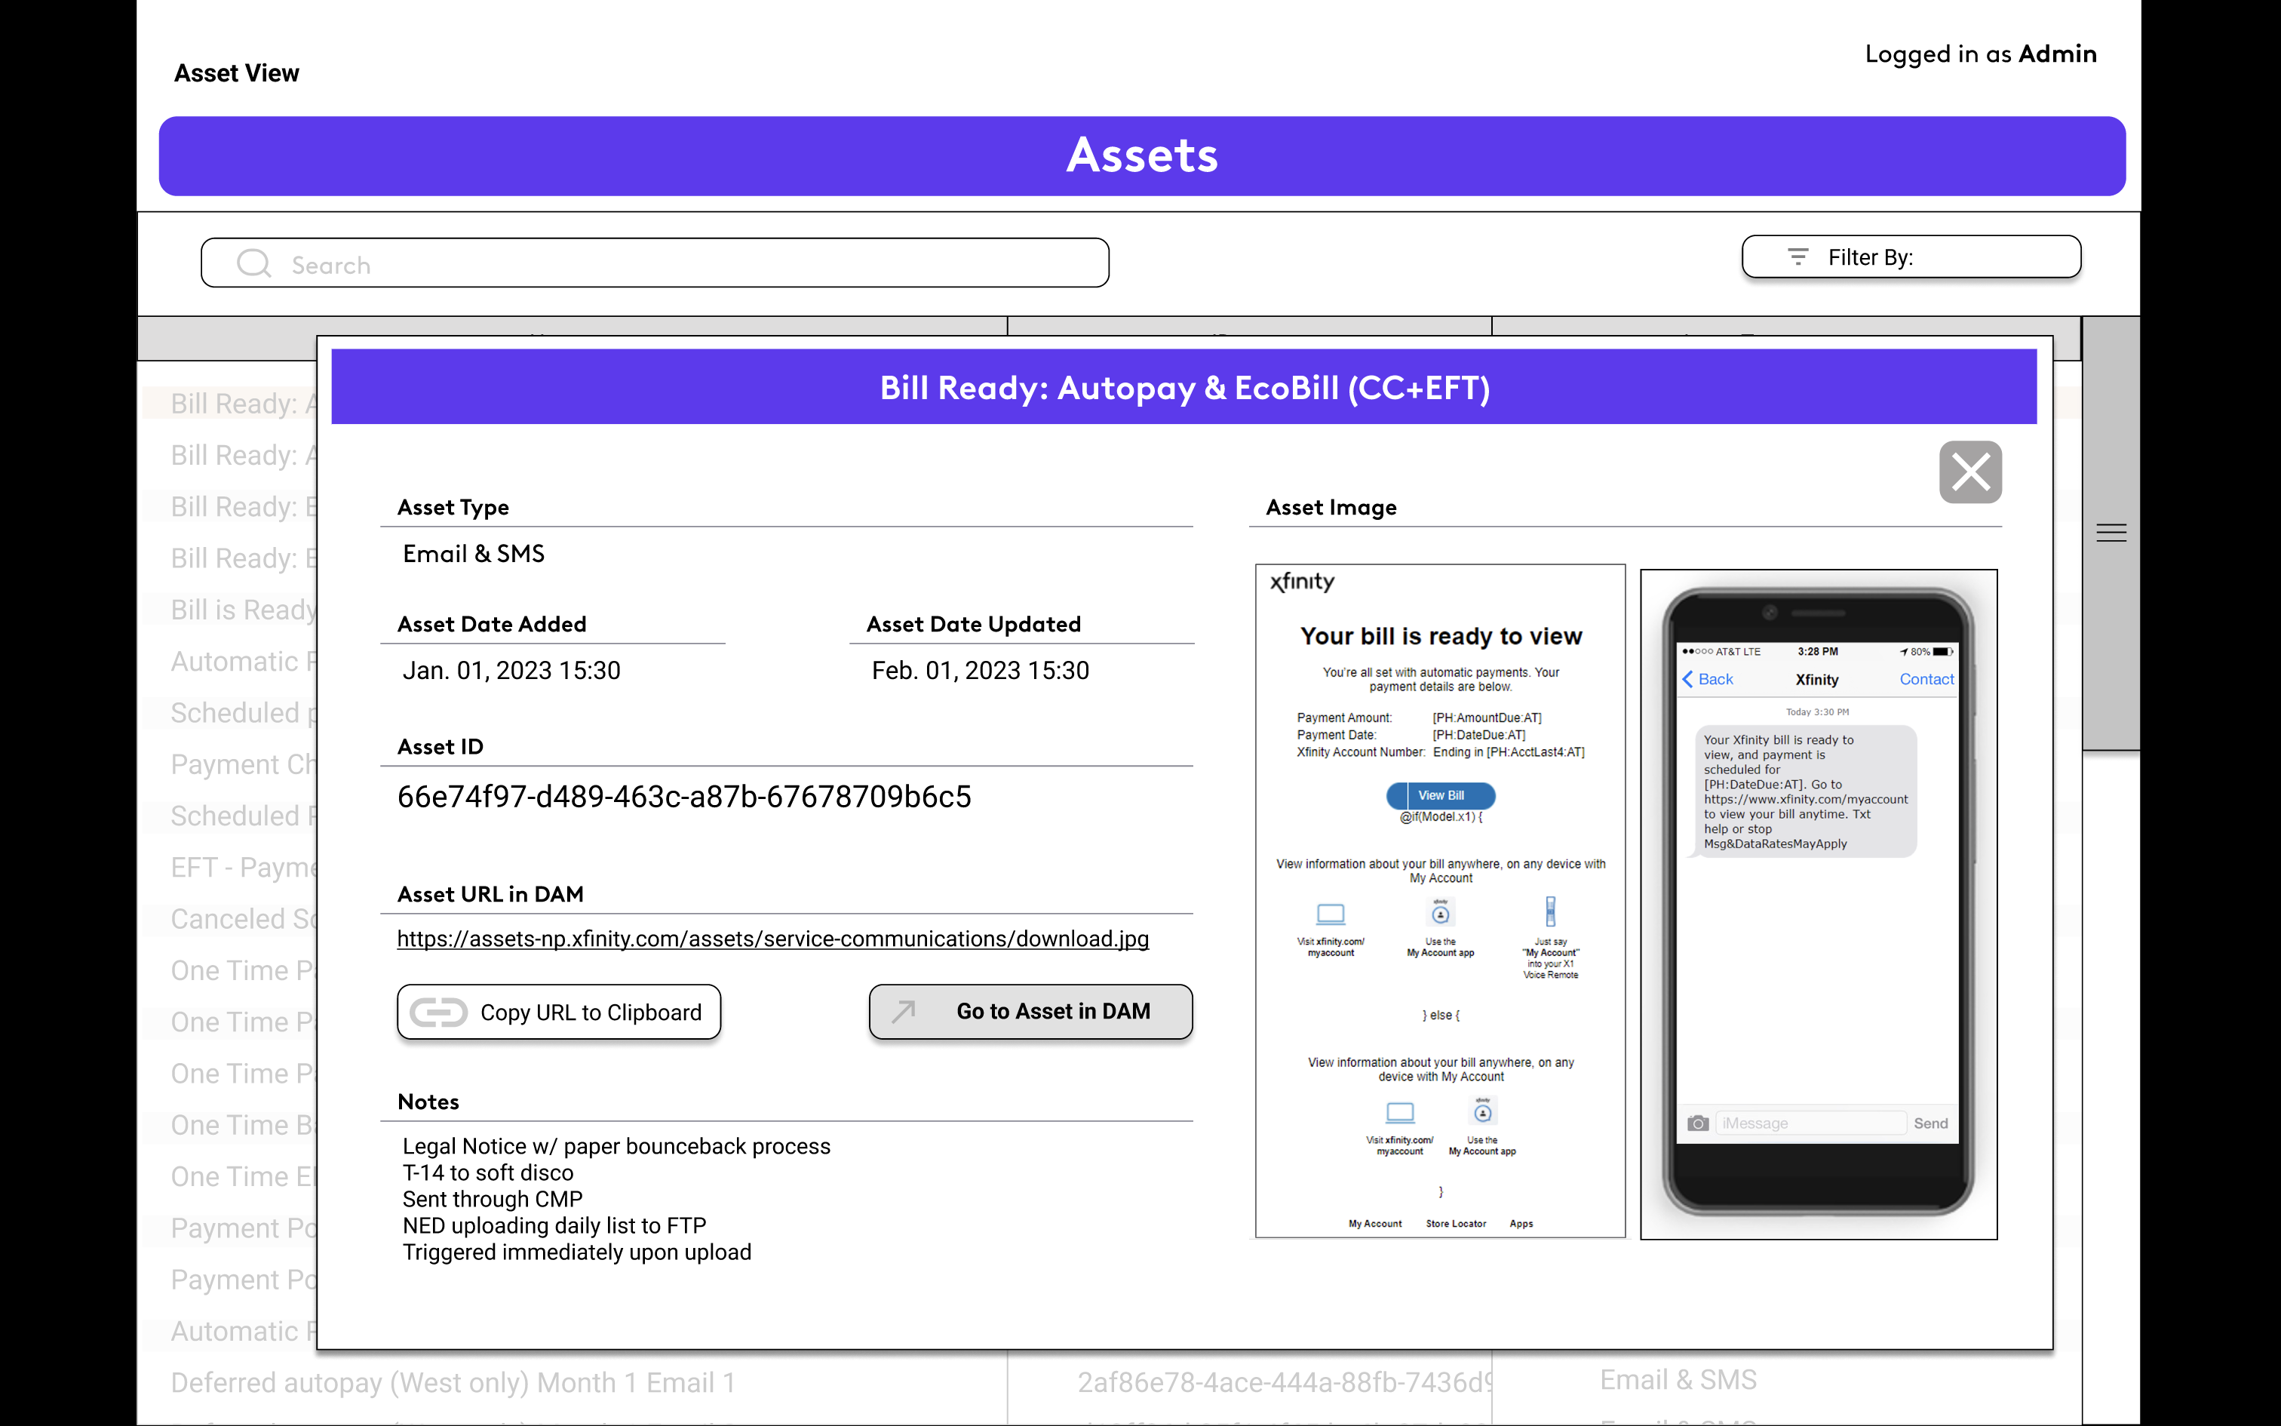This screenshot has height=1426, width=2281.
Task: Open the email asset preview image
Action: click(1440, 901)
